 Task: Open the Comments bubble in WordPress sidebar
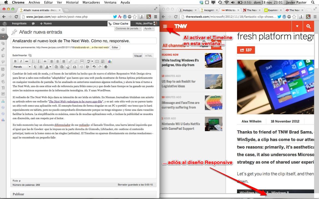3,62
